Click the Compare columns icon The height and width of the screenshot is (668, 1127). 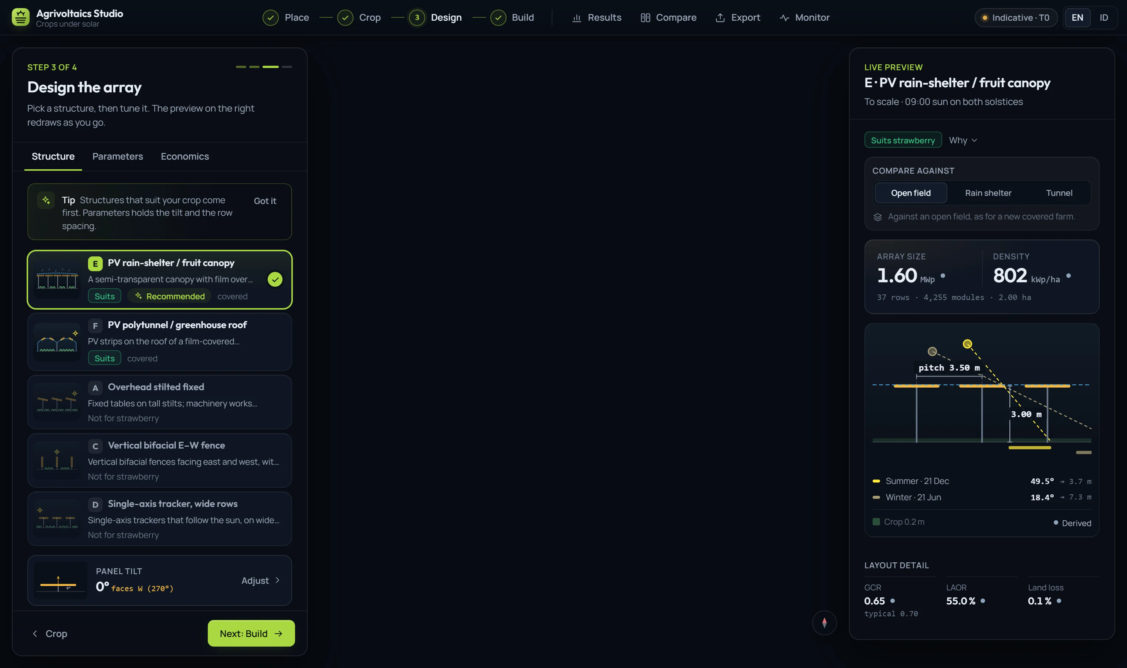tap(645, 18)
